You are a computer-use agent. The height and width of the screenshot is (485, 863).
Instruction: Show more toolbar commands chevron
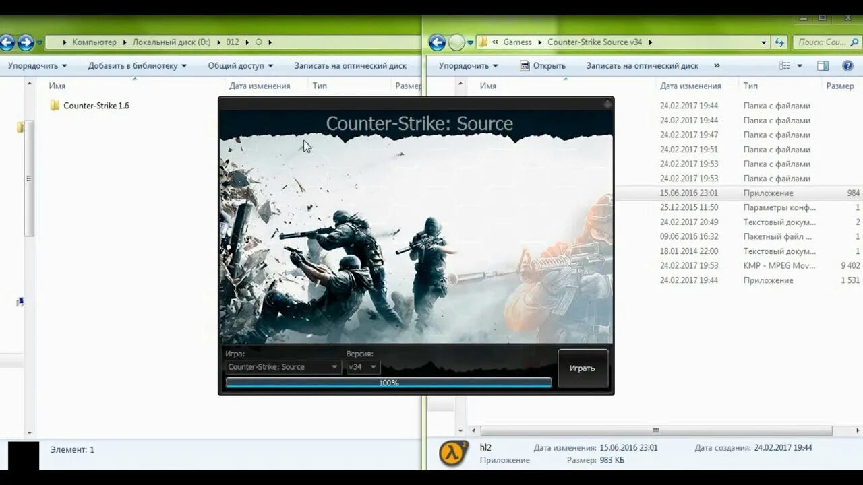pos(716,65)
